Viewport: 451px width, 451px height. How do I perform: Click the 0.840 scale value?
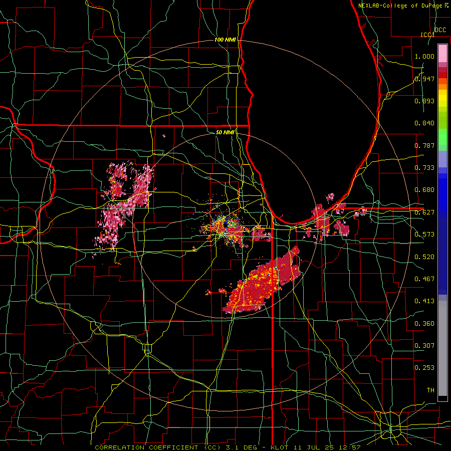tap(424, 123)
